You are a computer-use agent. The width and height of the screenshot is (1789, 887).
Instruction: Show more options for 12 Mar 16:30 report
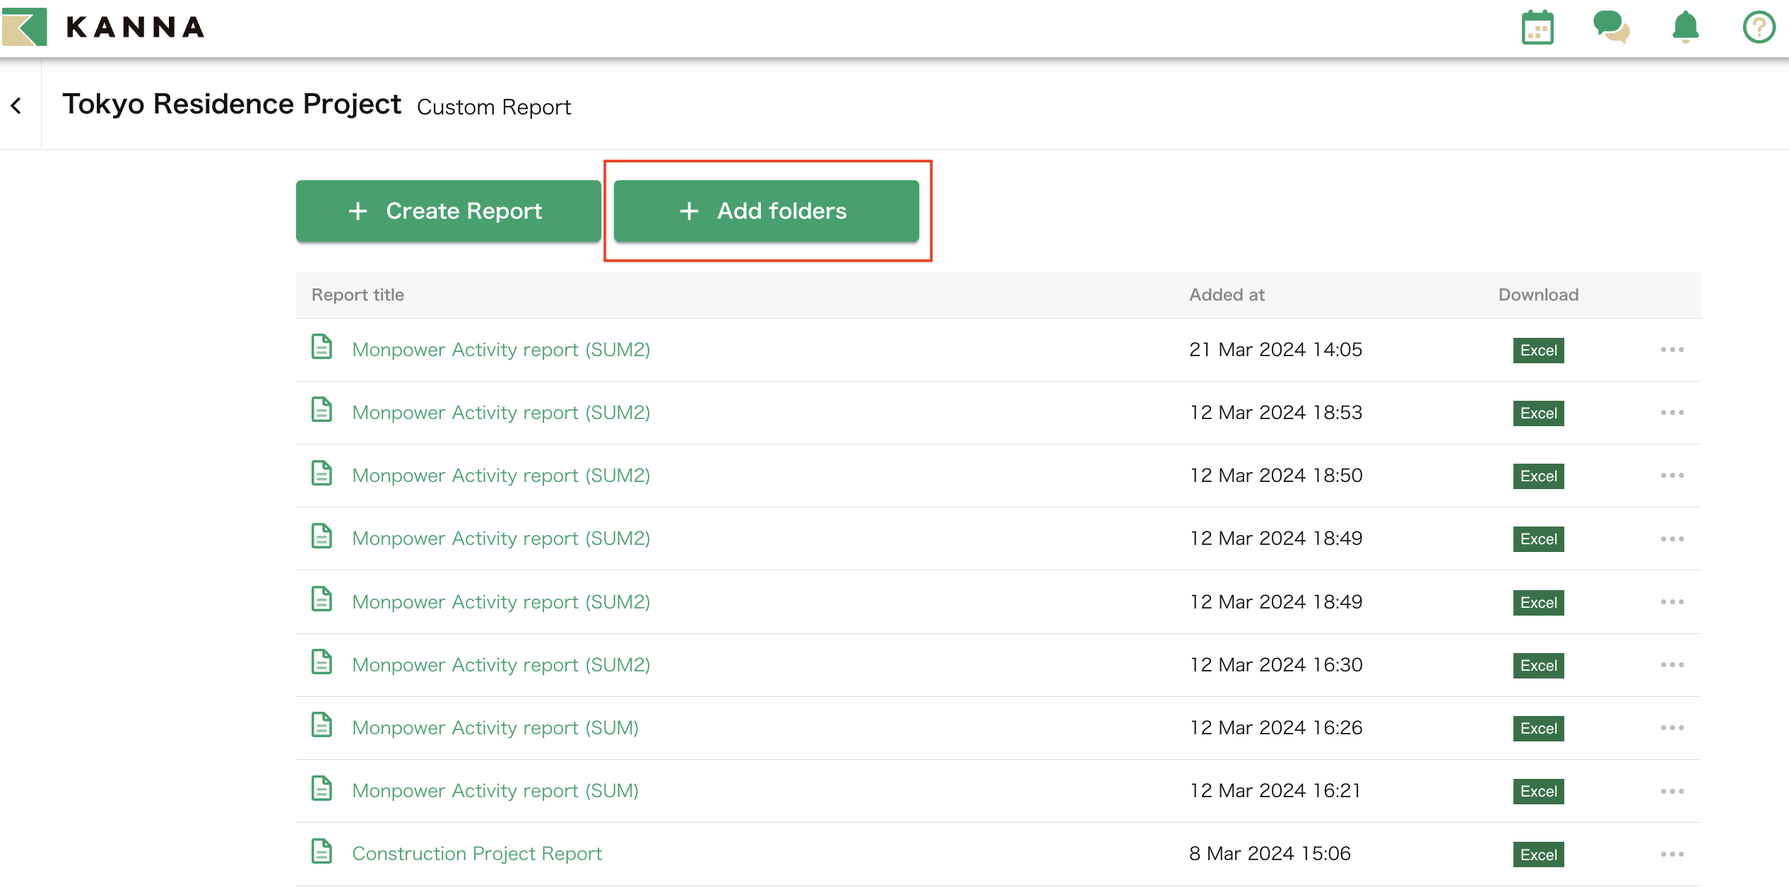[1672, 665]
